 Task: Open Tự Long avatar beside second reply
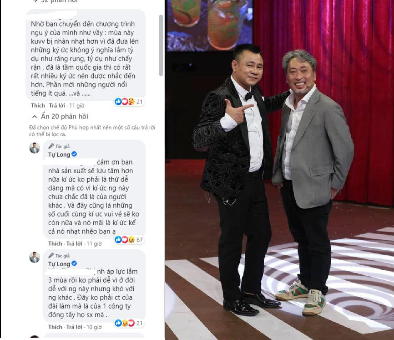point(35,258)
